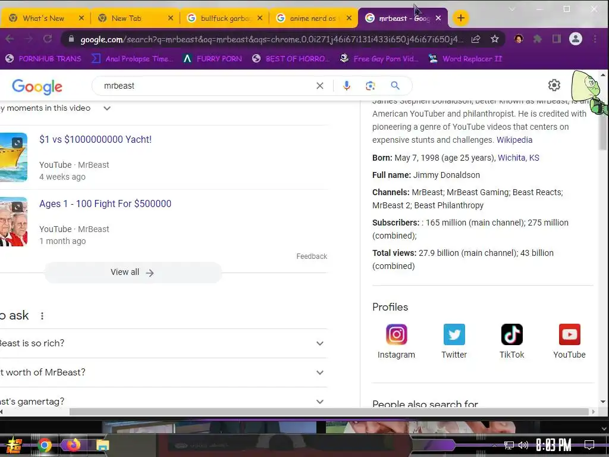
Task: Click the Feedback link
Action: tap(312, 256)
